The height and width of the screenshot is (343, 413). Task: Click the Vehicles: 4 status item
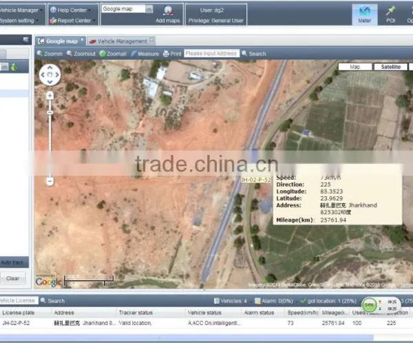tap(231, 301)
